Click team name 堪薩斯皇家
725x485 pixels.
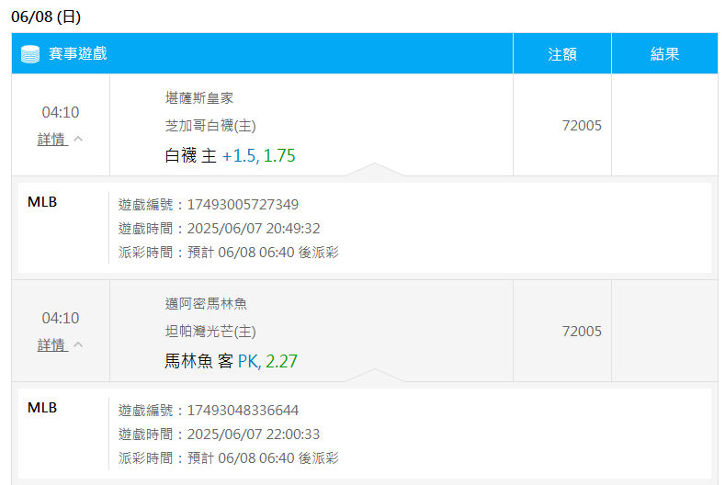[x=199, y=98]
